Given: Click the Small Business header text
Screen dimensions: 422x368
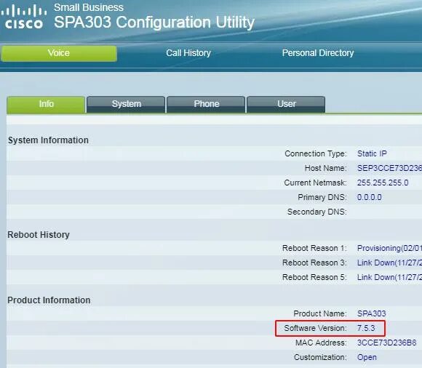Looking at the screenshot, I should [89, 7].
